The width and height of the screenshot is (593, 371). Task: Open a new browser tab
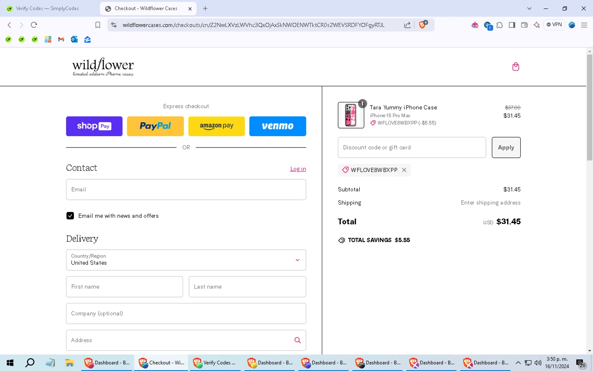205,8
